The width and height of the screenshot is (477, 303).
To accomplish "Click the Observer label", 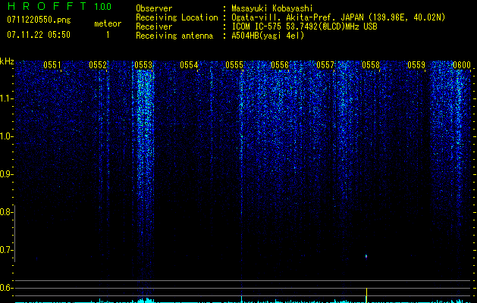I will coord(154,8).
